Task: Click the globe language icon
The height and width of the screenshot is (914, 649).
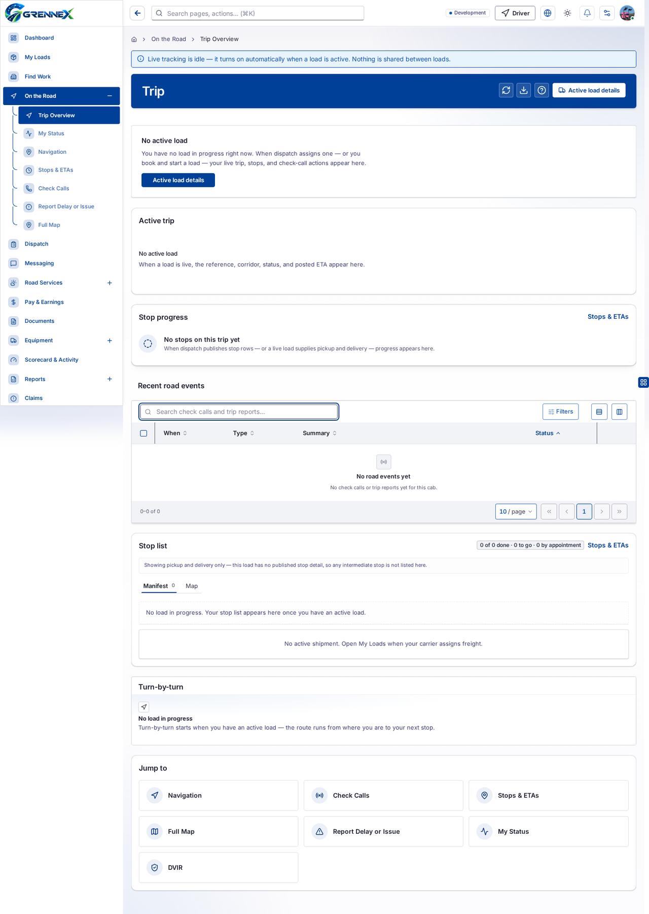Action: click(x=548, y=13)
